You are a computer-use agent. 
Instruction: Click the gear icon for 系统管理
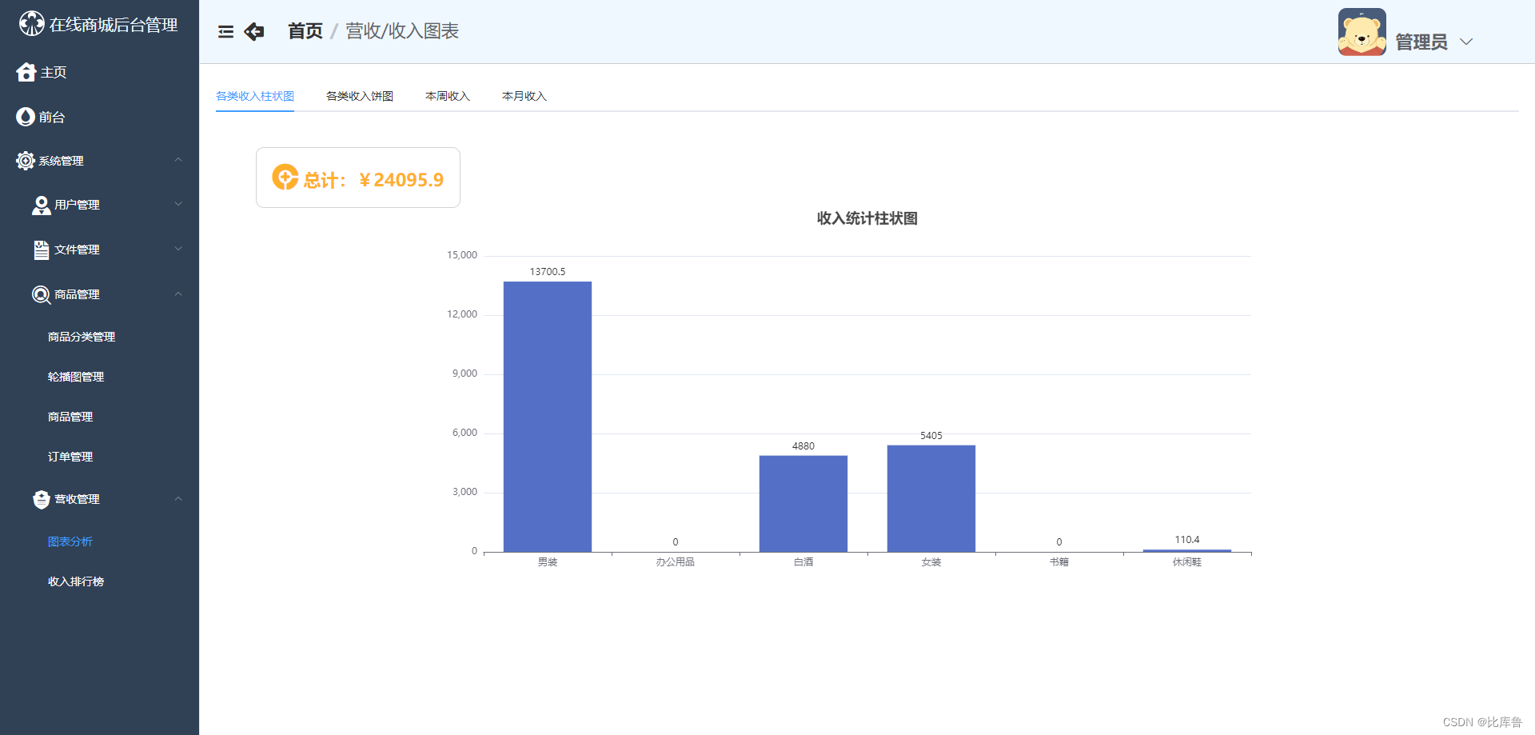click(24, 161)
